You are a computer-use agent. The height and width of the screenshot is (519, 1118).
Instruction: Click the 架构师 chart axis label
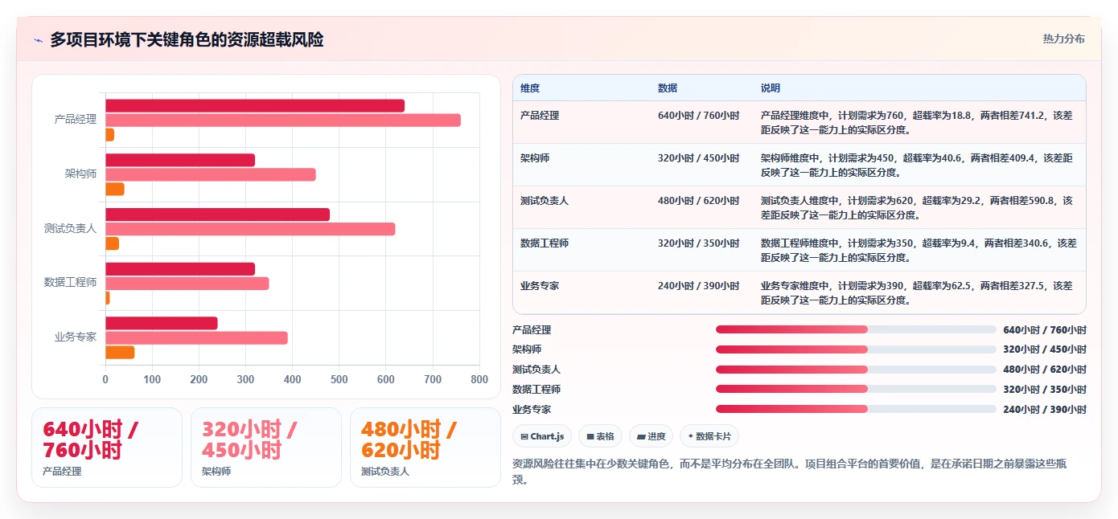click(x=80, y=174)
